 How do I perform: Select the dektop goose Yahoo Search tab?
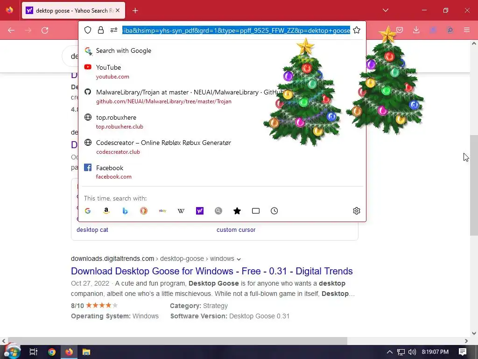pyautogui.click(x=73, y=10)
